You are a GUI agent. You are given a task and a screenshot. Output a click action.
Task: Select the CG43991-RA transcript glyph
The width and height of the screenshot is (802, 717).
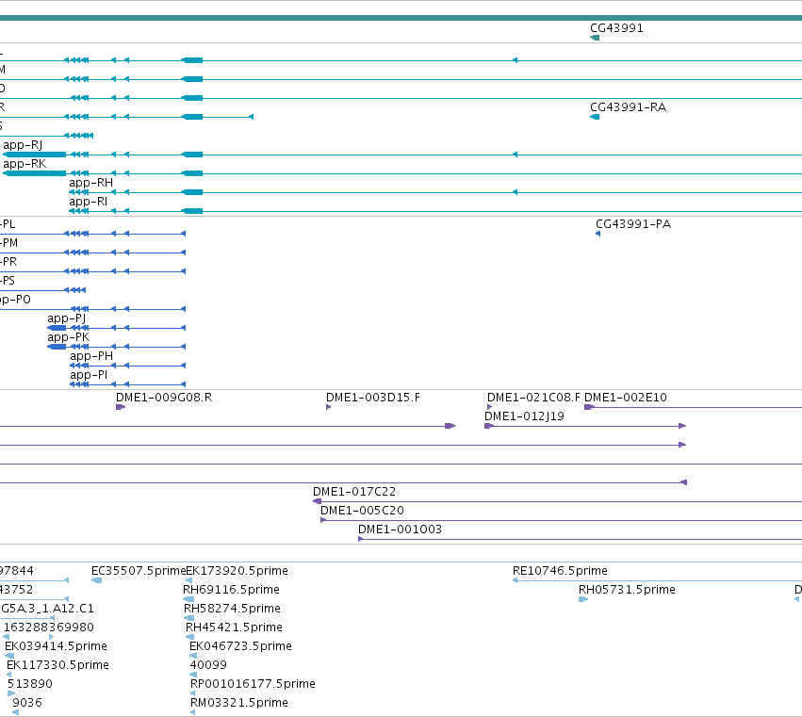[595, 117]
